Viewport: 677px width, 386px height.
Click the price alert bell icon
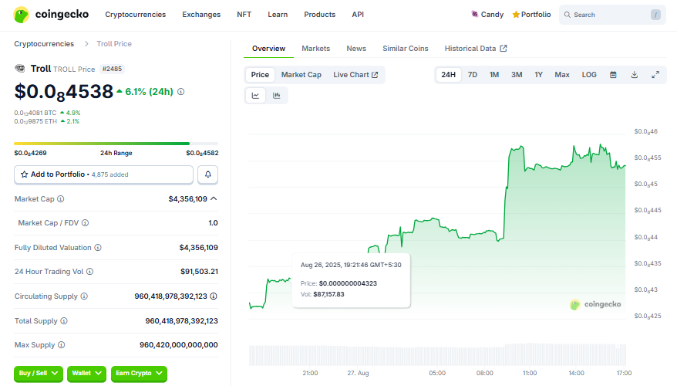(x=207, y=174)
